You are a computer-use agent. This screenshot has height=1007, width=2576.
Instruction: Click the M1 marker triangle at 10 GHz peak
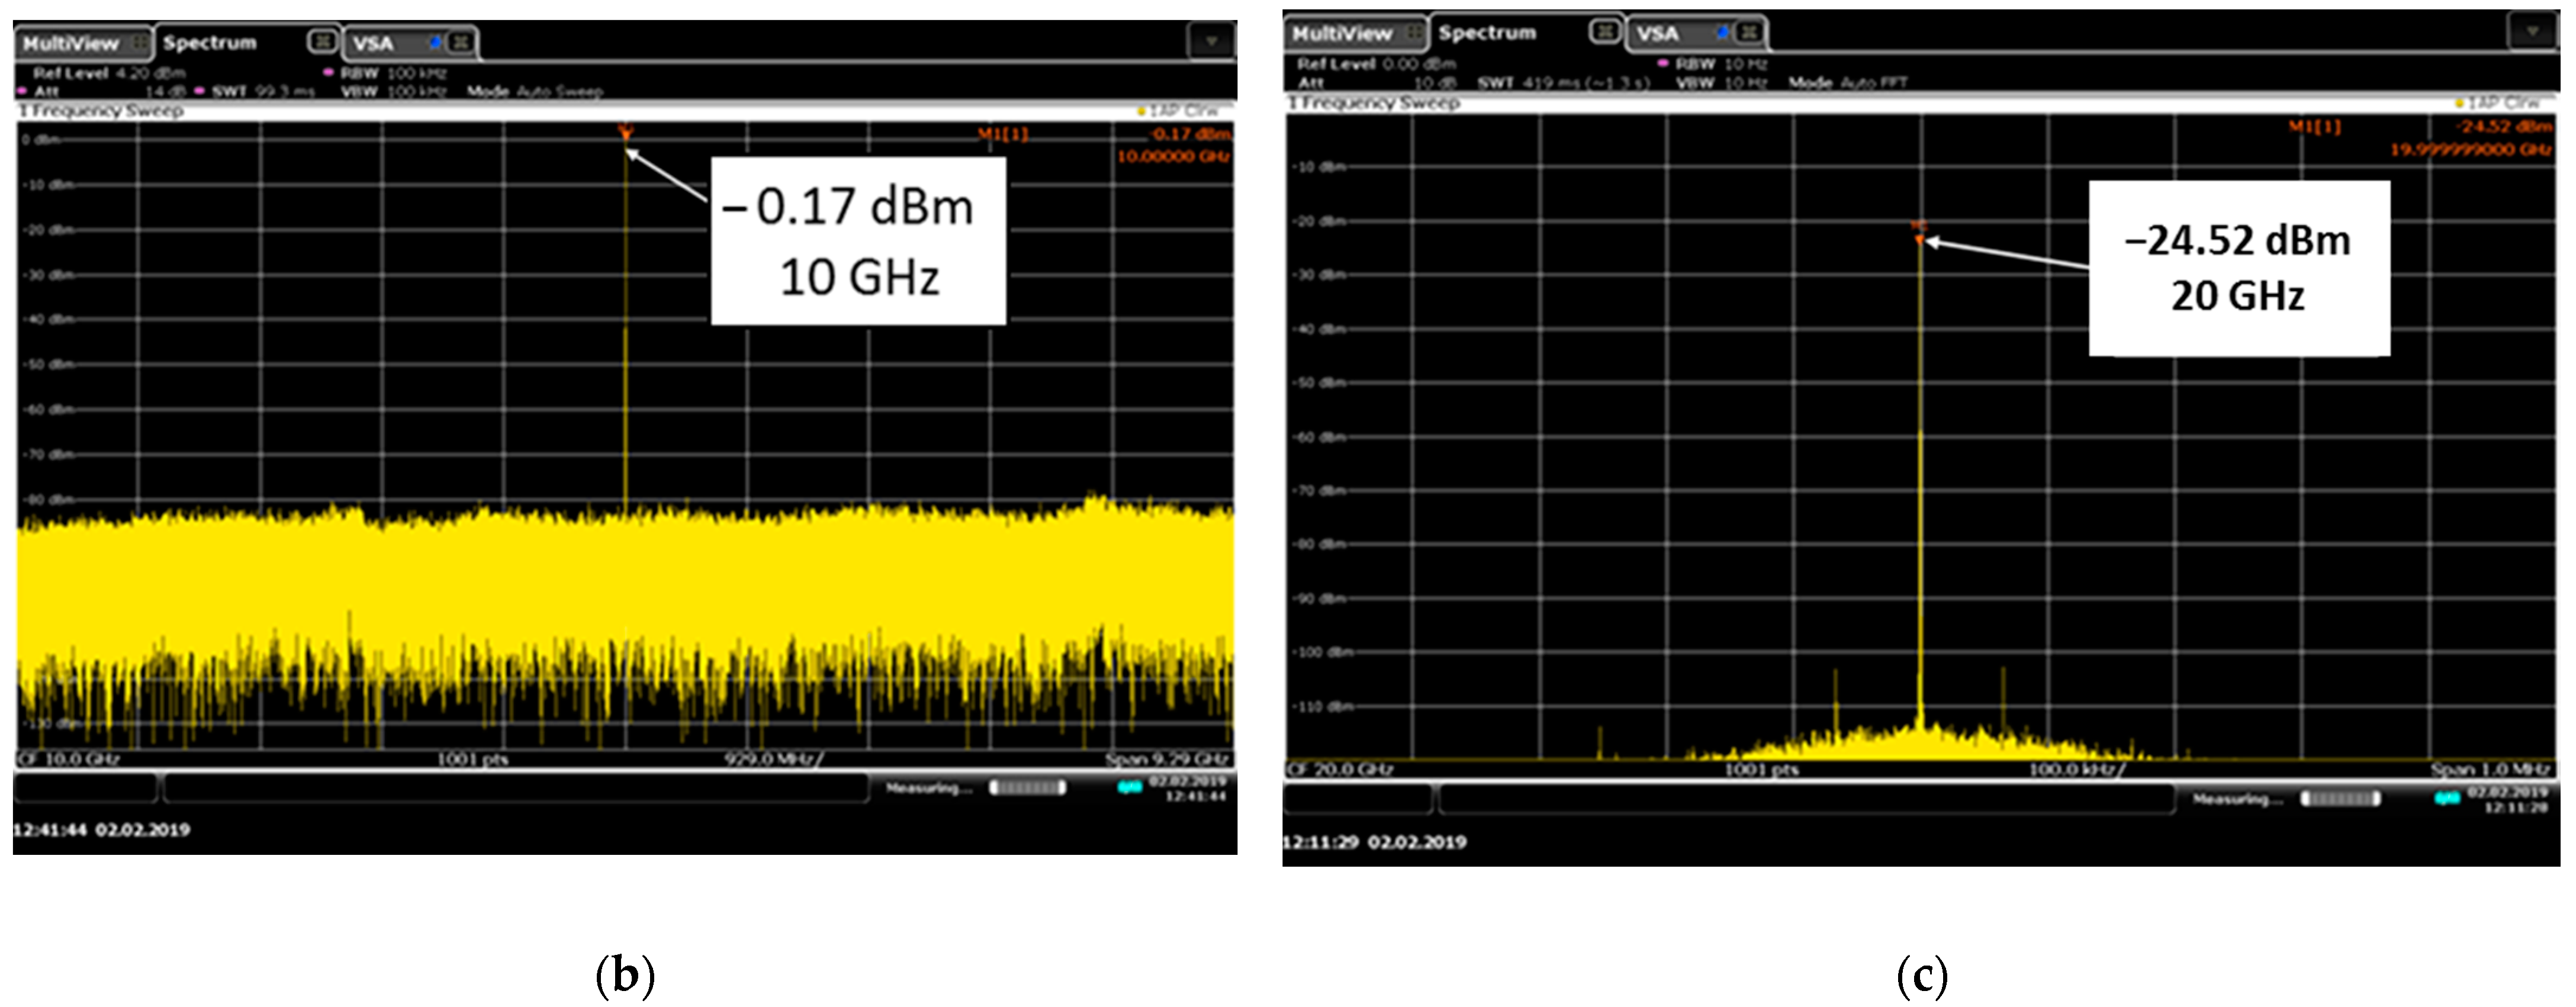coord(625,133)
